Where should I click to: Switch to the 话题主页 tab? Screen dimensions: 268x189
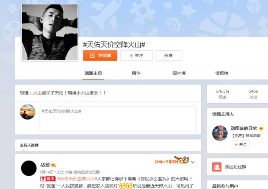point(93,73)
